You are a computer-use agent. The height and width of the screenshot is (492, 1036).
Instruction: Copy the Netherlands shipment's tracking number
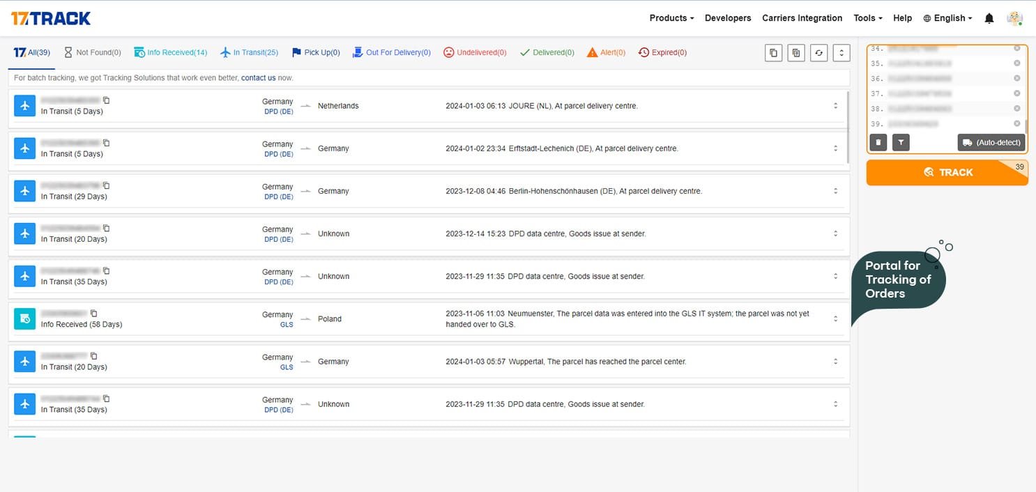(106, 100)
